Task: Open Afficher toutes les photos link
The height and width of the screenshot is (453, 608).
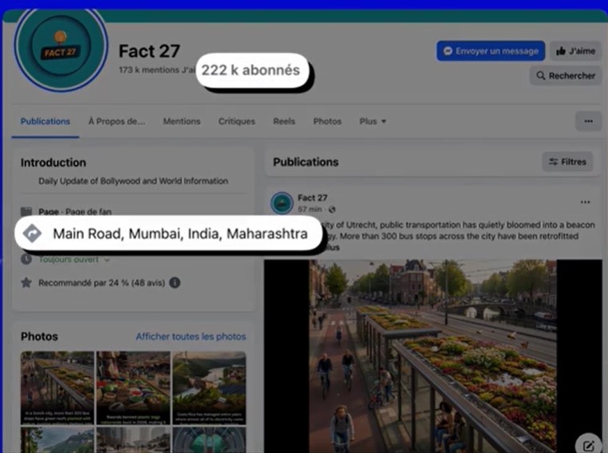Action: 191,337
